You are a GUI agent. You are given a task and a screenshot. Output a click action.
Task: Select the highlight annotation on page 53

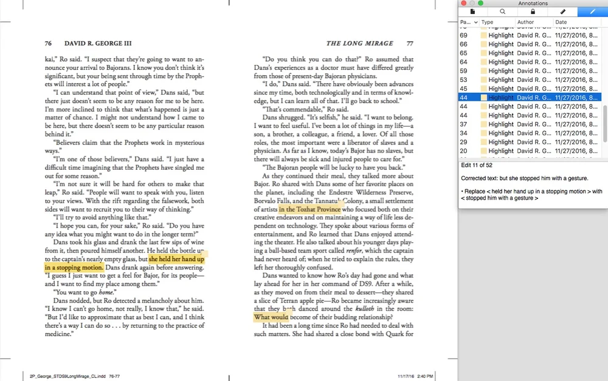point(530,79)
